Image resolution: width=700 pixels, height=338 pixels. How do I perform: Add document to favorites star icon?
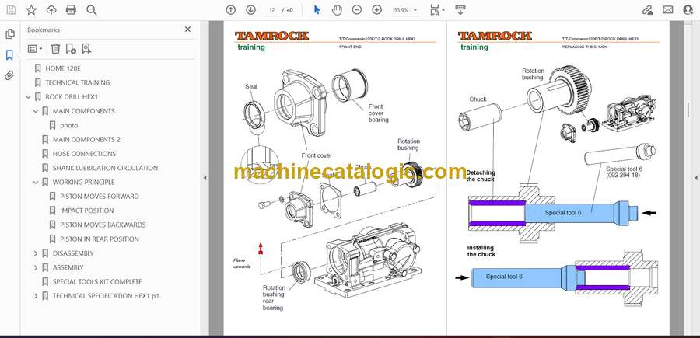coord(31,10)
